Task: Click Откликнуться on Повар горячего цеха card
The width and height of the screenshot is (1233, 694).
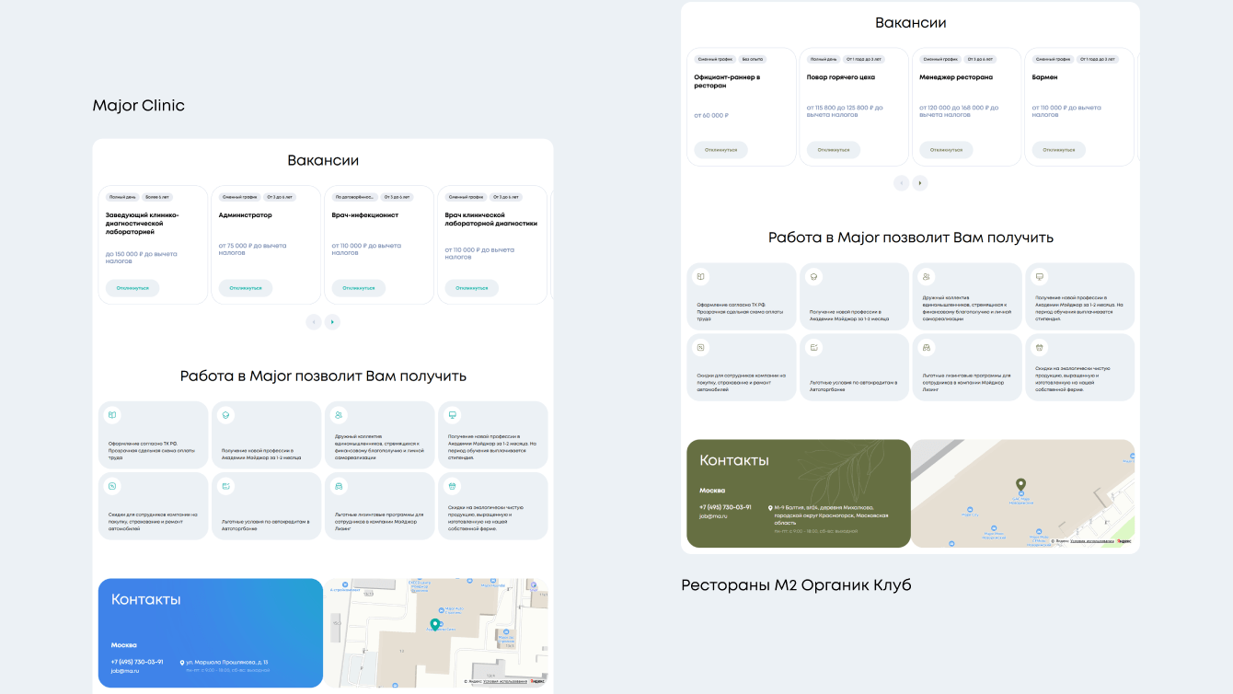Action: (x=834, y=149)
